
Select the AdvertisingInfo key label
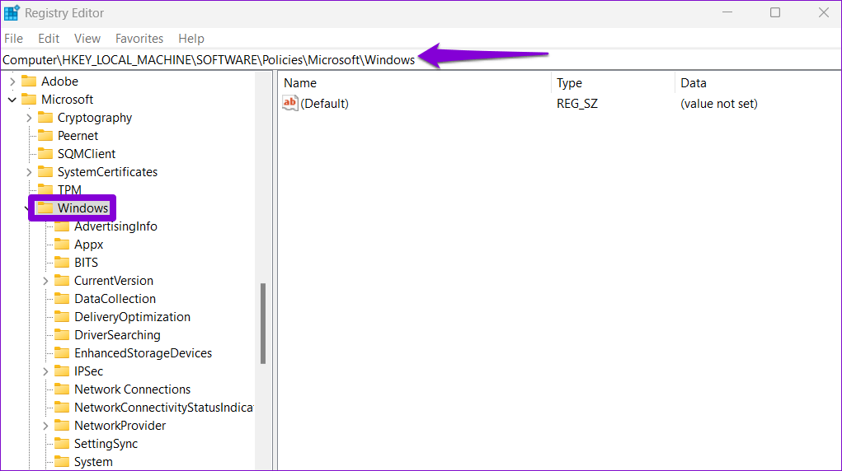point(115,226)
